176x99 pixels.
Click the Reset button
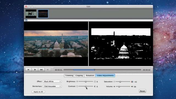[142, 91]
